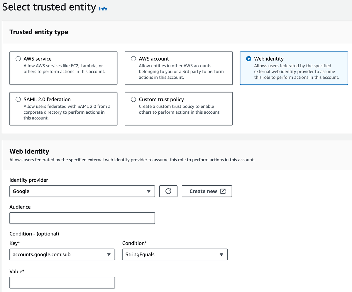
Task: Click the Key dropdown caret icon
Action: click(x=109, y=255)
